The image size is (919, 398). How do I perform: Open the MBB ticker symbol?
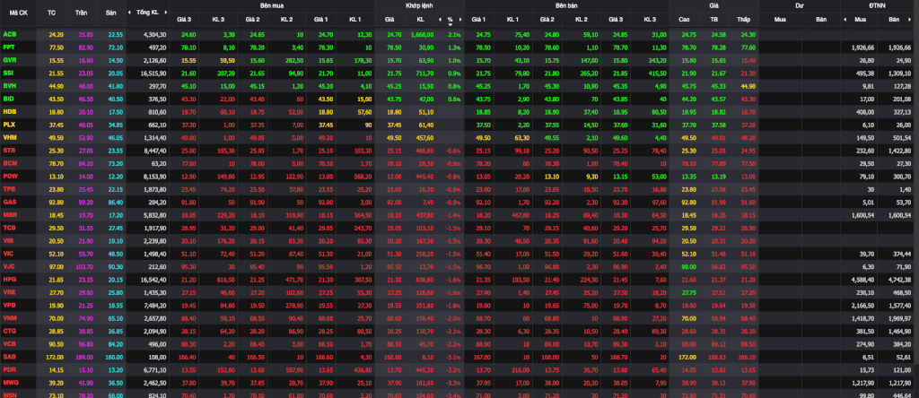pyautogui.click(x=9, y=214)
